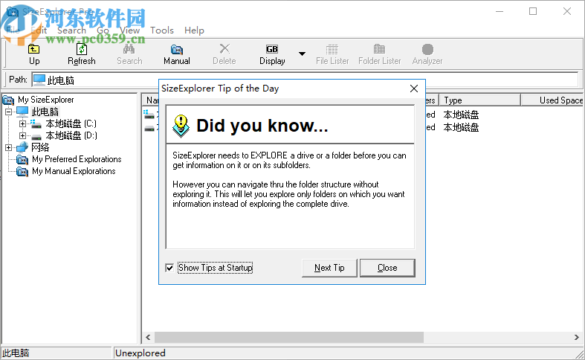This screenshot has width=585, height=360.
Task: Open the Edit menu
Action: [39, 30]
